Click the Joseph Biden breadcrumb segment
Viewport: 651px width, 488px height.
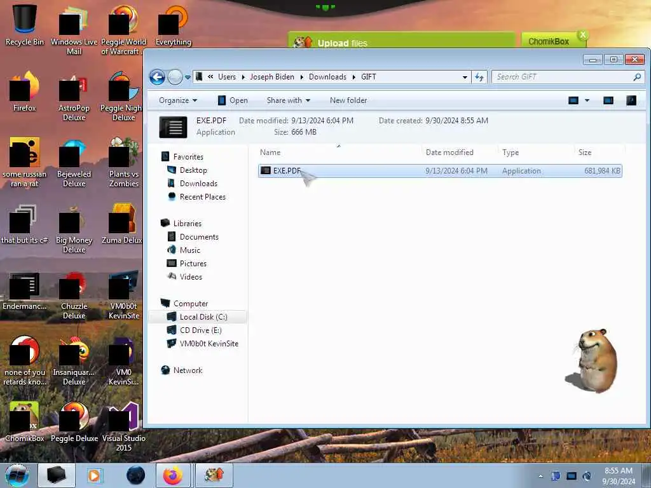(272, 77)
